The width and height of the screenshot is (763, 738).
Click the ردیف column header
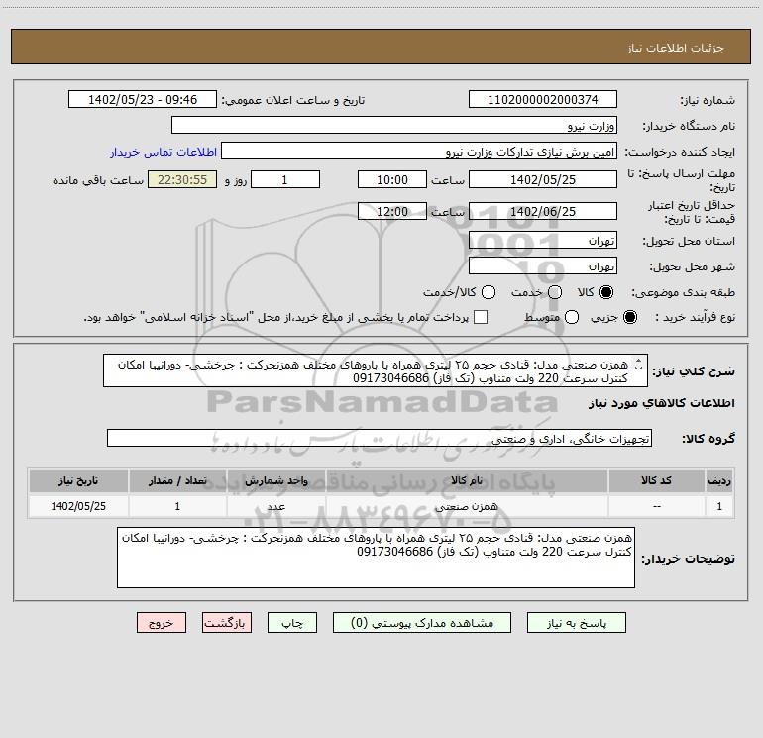pyautogui.click(x=719, y=480)
